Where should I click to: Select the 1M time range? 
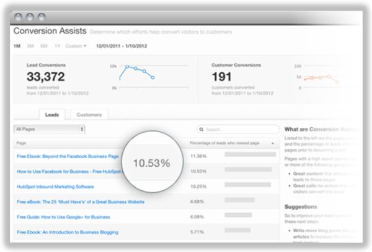tap(17, 46)
